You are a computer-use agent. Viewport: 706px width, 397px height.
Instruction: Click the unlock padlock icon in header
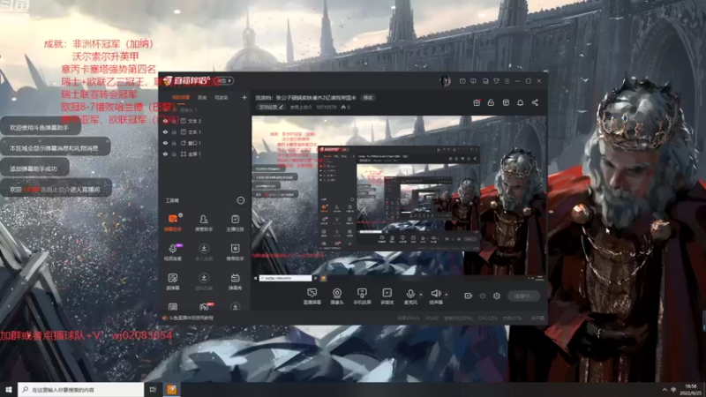click(x=491, y=102)
